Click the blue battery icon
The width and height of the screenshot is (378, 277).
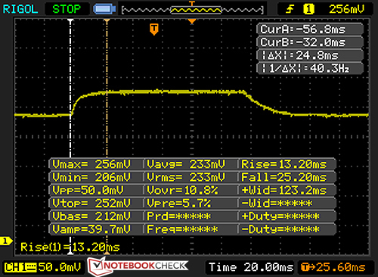tap(104, 9)
